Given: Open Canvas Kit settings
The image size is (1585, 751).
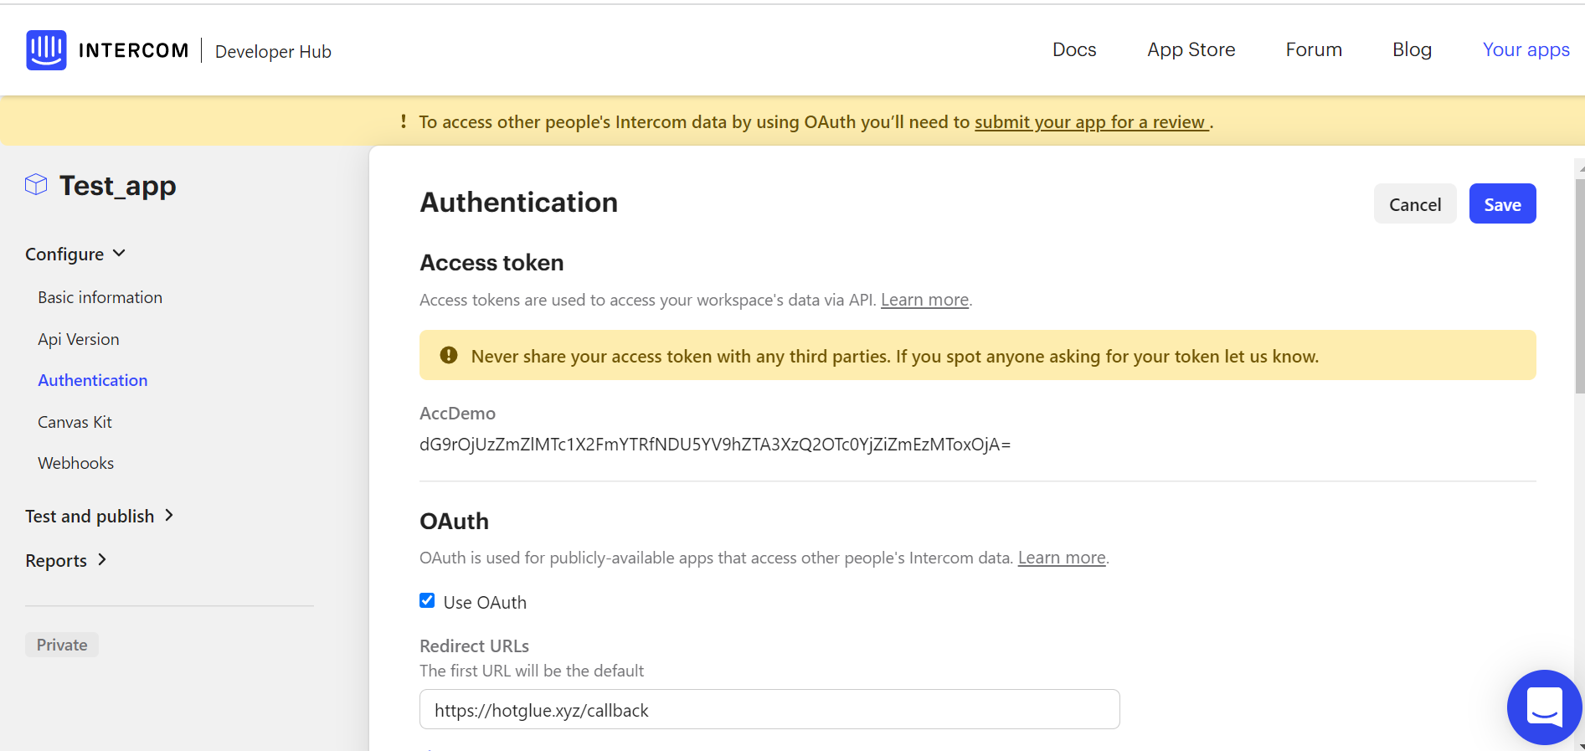Looking at the screenshot, I should [x=75, y=422].
